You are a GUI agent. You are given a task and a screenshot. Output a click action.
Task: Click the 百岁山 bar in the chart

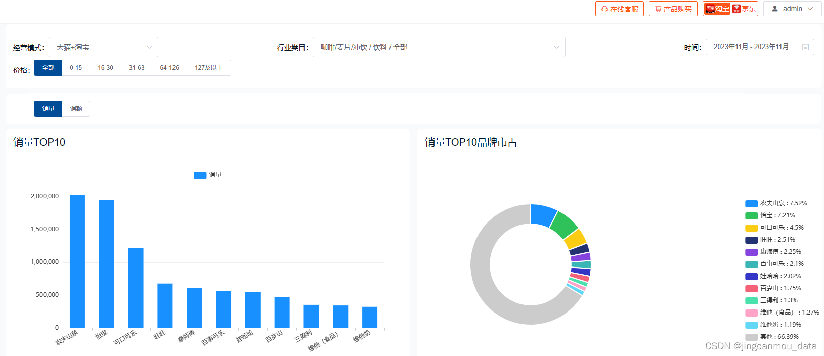click(282, 312)
